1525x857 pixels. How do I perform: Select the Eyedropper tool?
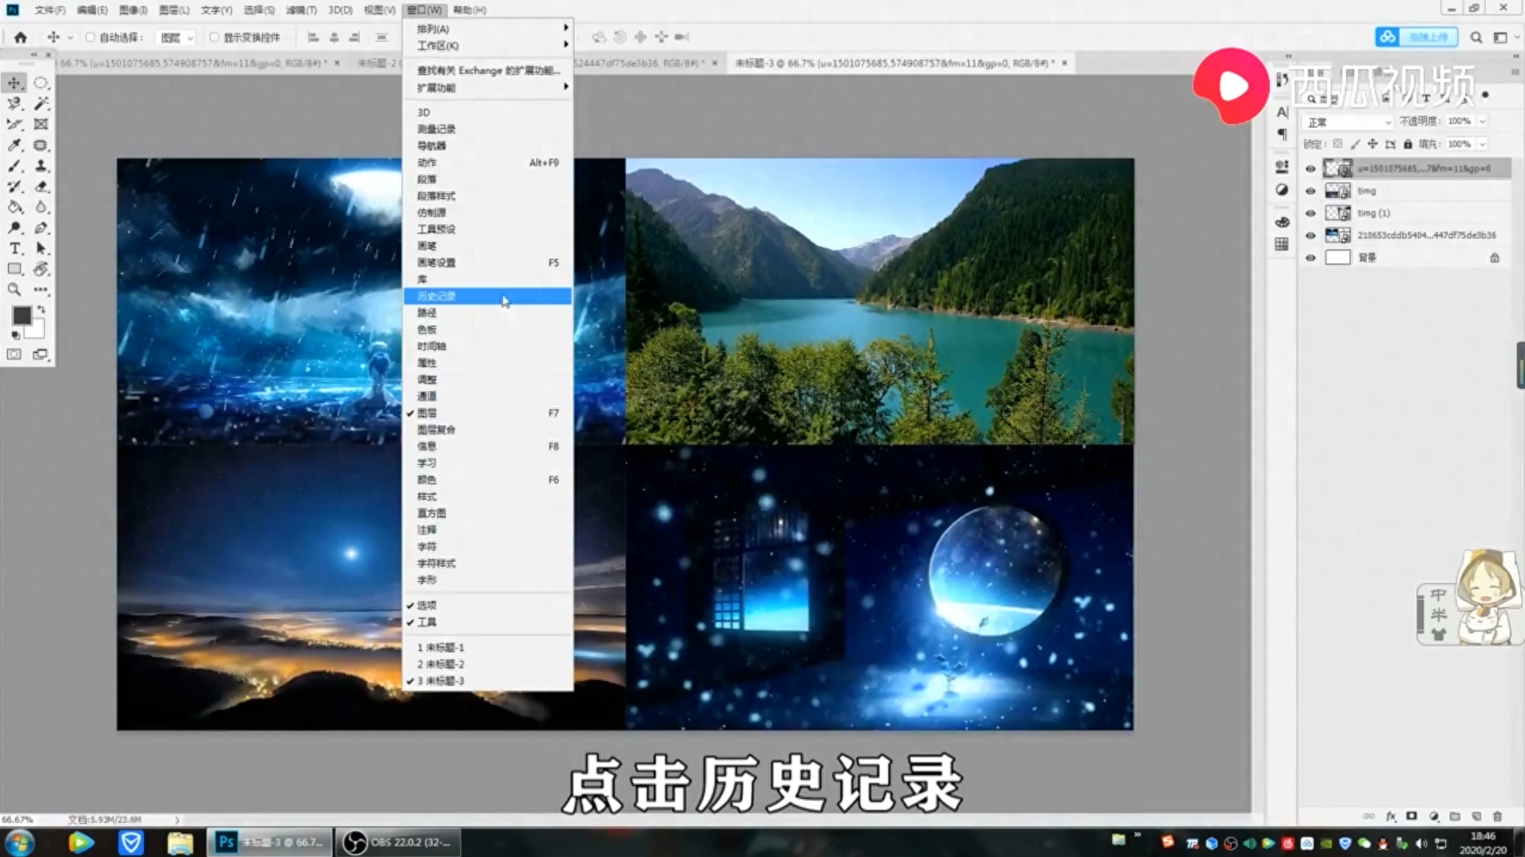(x=15, y=144)
